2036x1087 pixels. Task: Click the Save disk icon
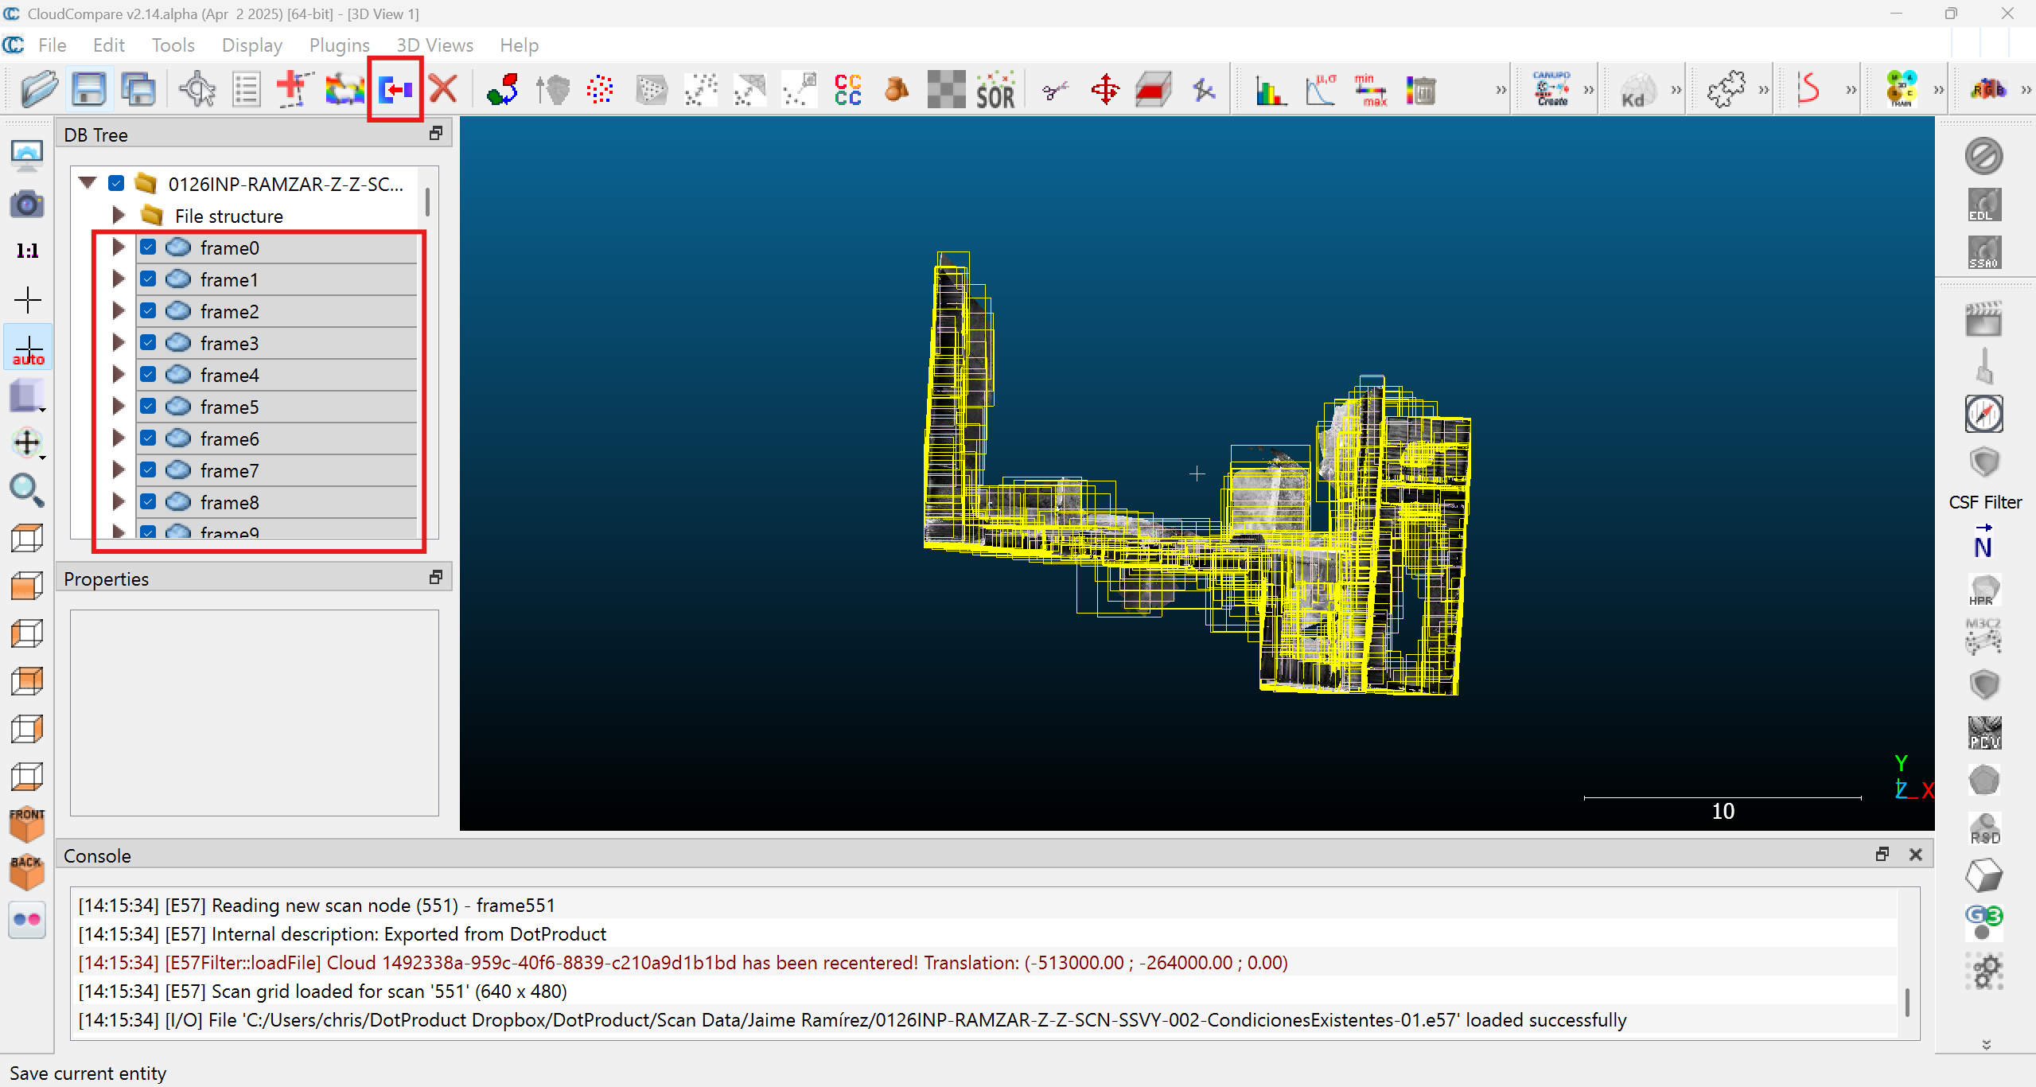88,90
